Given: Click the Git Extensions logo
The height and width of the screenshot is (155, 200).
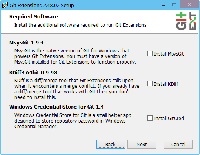Looking at the screenshot, I should [x=186, y=21].
